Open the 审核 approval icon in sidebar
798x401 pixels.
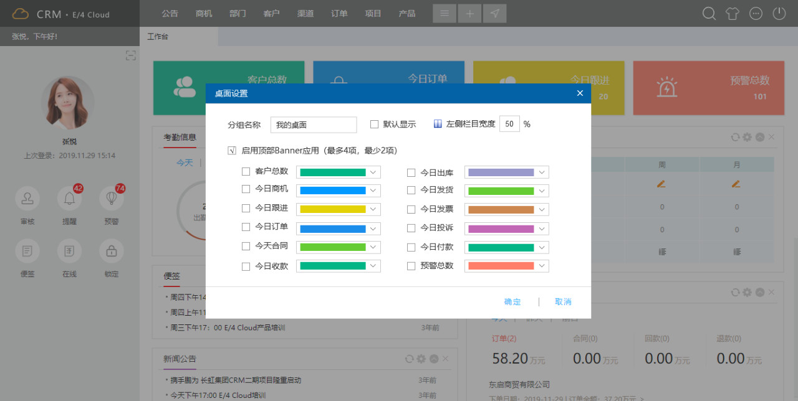[27, 199]
